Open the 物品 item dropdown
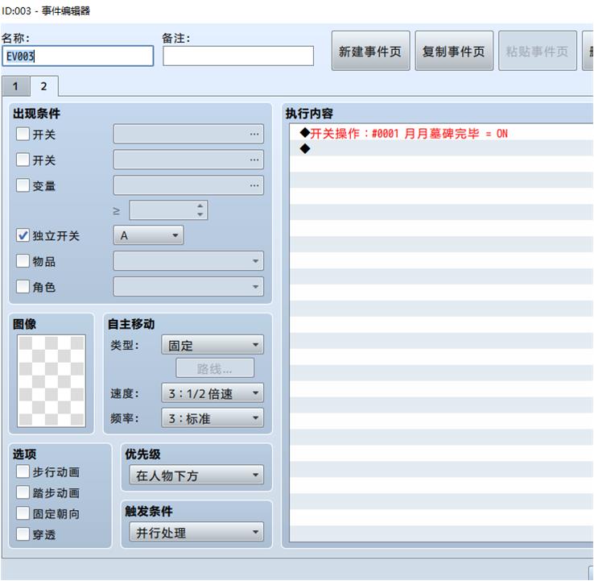 pyautogui.click(x=188, y=261)
